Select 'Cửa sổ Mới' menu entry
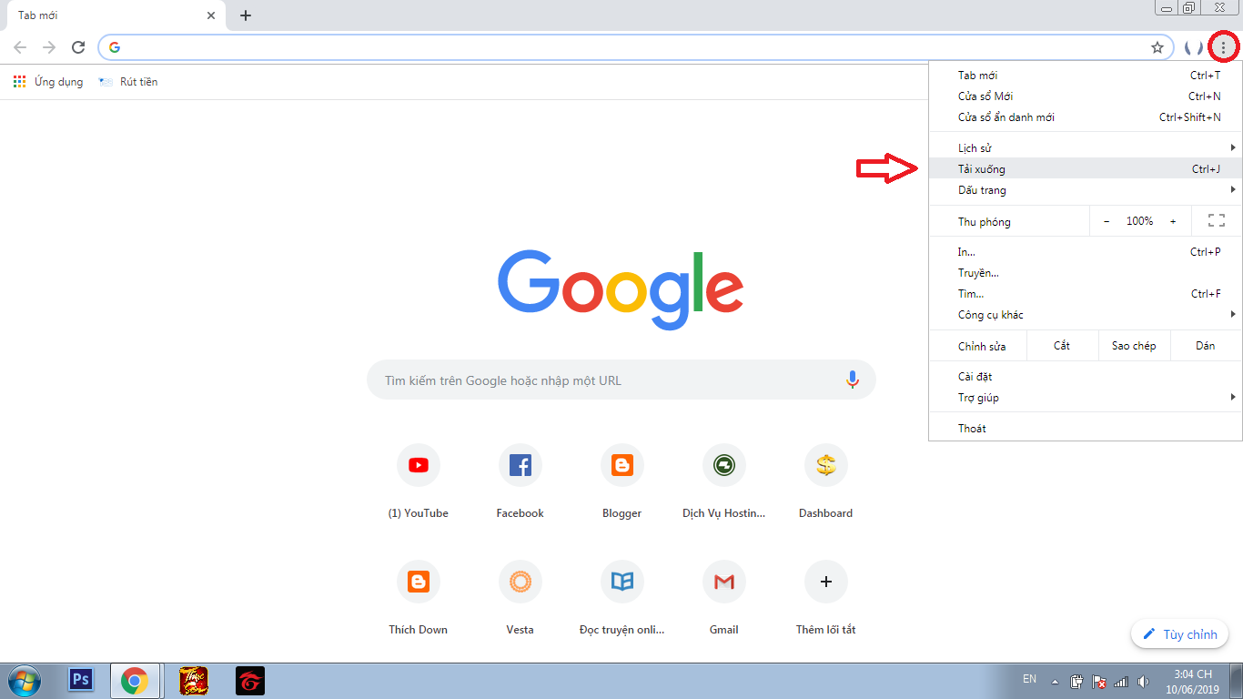The height and width of the screenshot is (699, 1243). pos(1086,96)
